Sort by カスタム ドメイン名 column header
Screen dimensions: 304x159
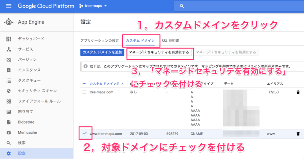[107, 84]
